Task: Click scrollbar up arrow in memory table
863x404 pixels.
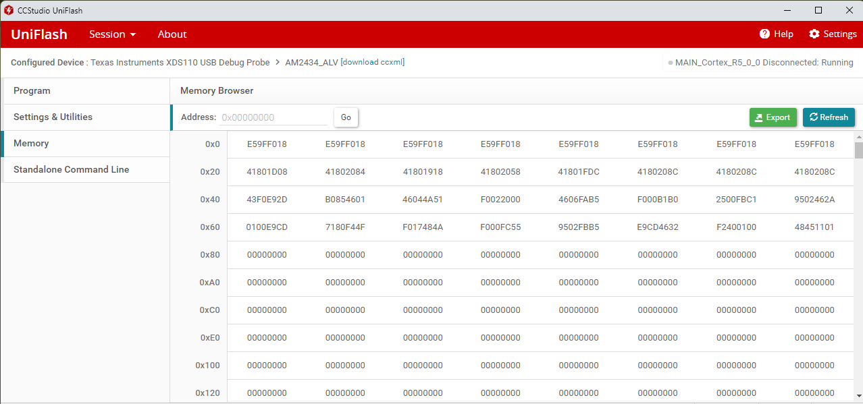Action: pyautogui.click(x=858, y=137)
